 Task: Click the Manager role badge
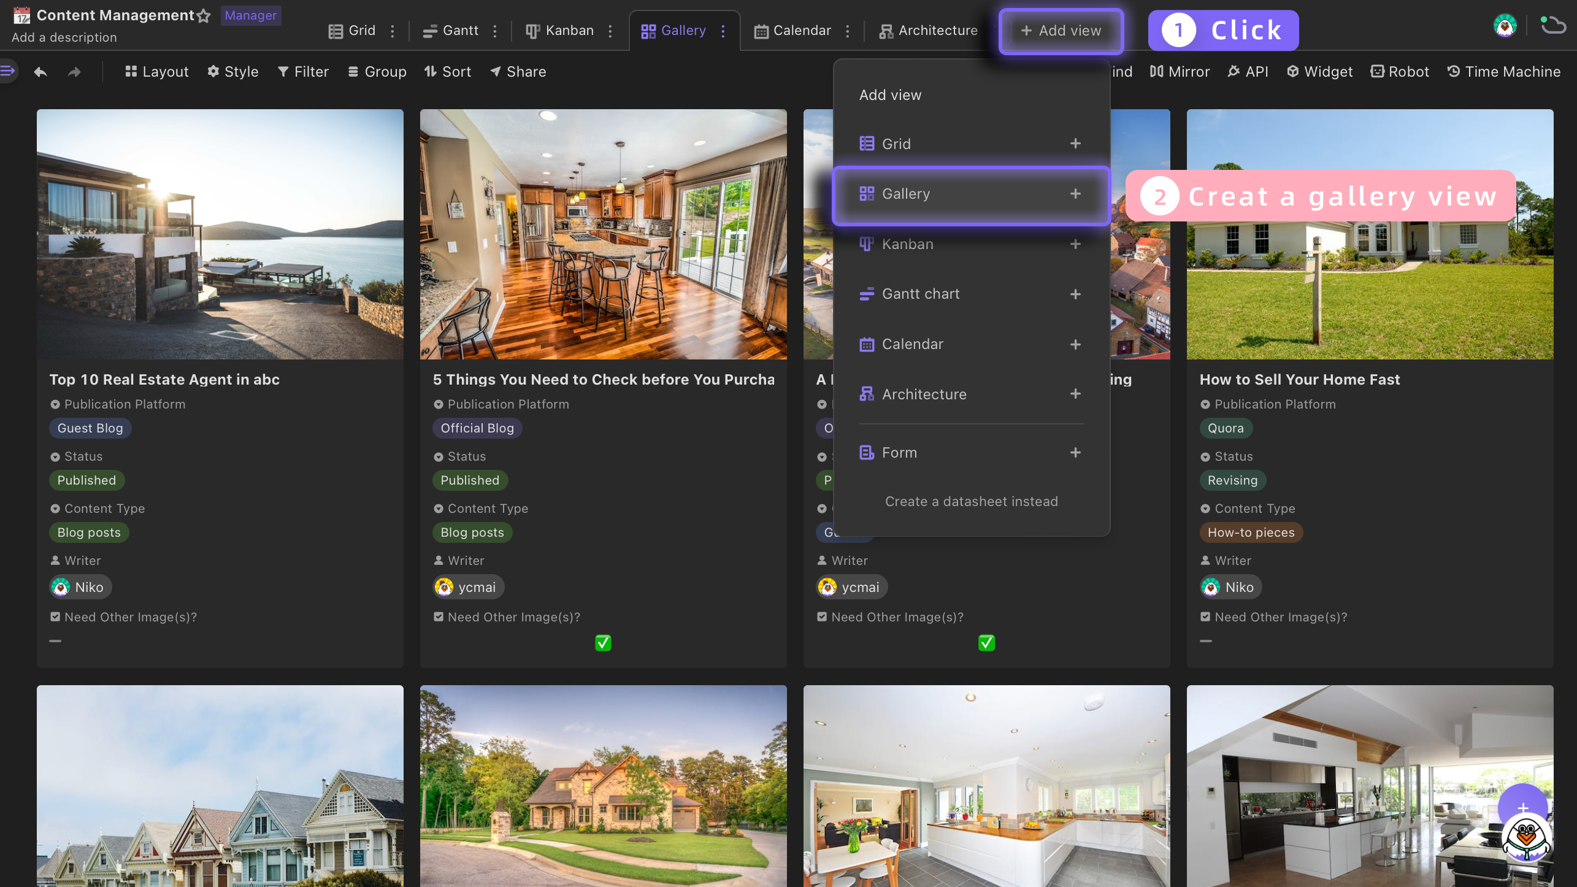(x=250, y=15)
